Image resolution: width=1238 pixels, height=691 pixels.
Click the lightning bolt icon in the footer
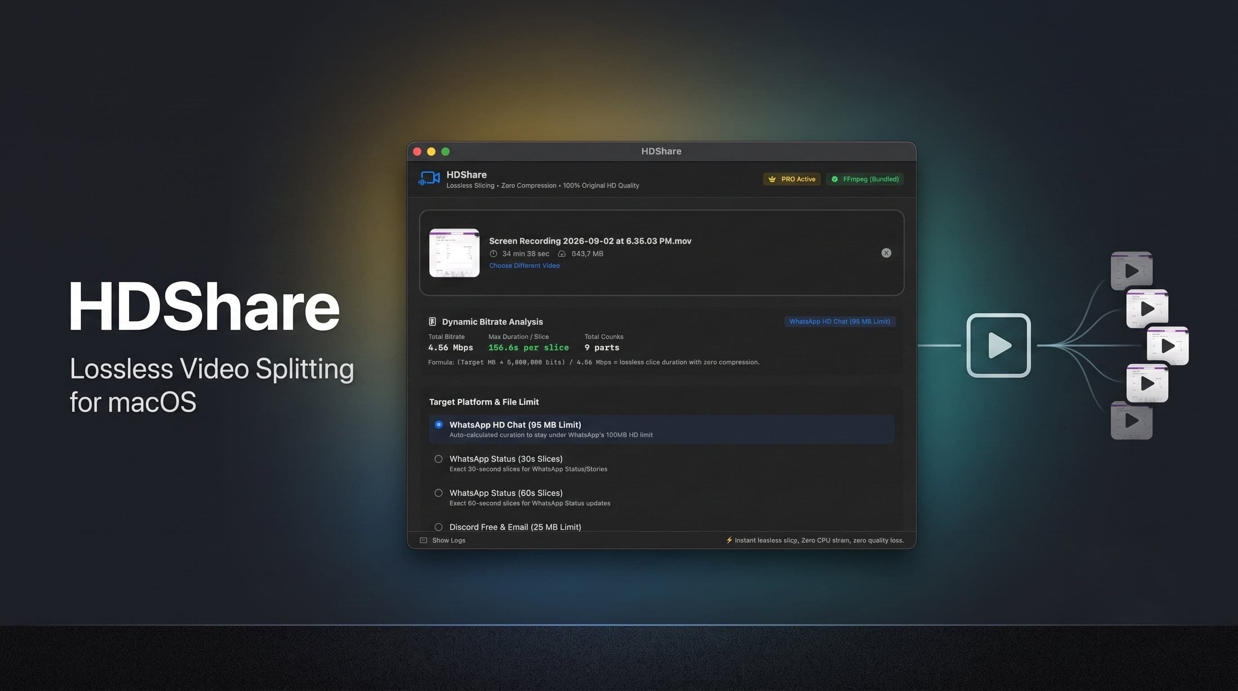(729, 540)
